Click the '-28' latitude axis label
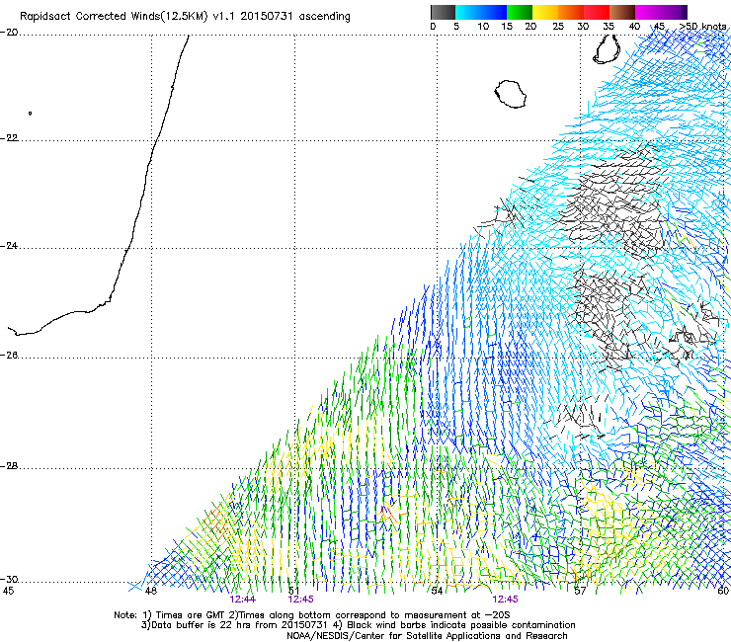The image size is (731, 642). [9, 466]
